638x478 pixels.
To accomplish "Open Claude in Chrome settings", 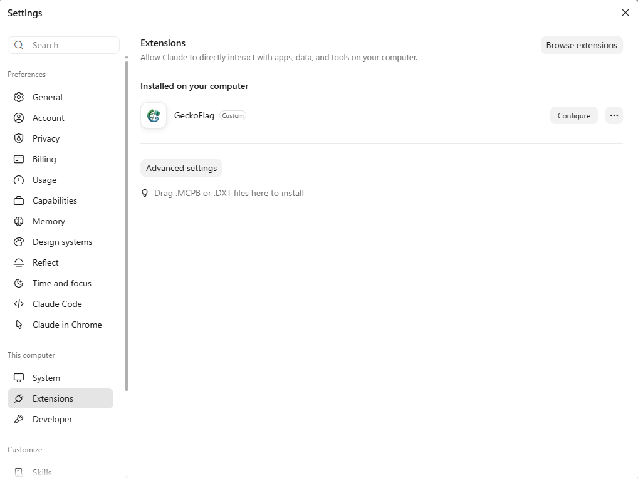I will point(60,325).
